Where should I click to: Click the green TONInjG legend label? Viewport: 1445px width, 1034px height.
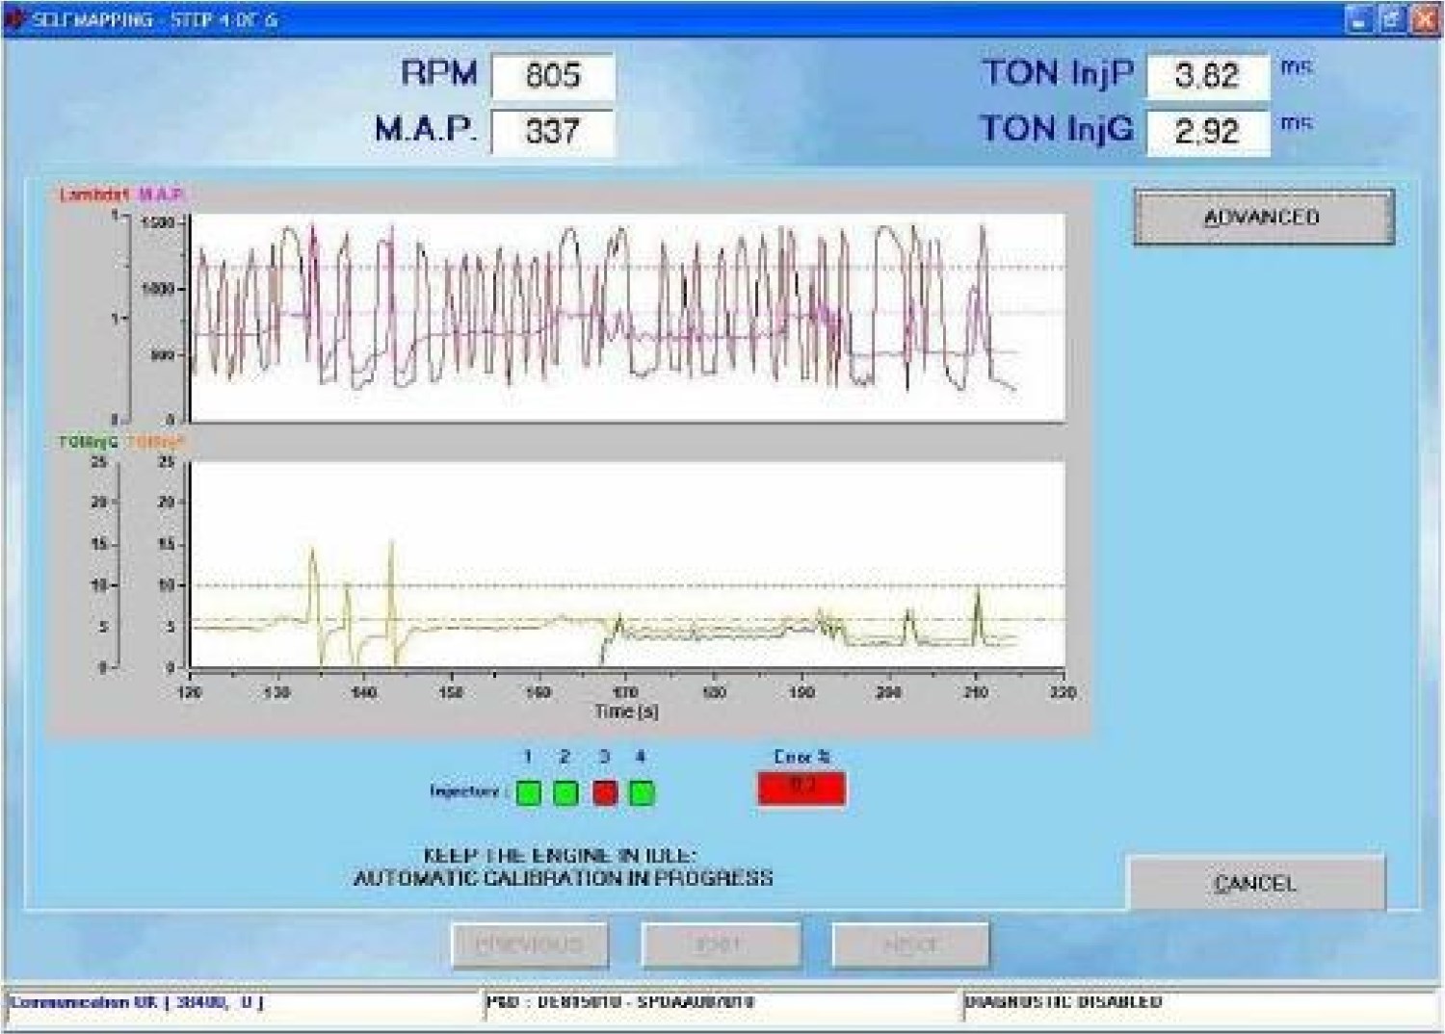88,442
